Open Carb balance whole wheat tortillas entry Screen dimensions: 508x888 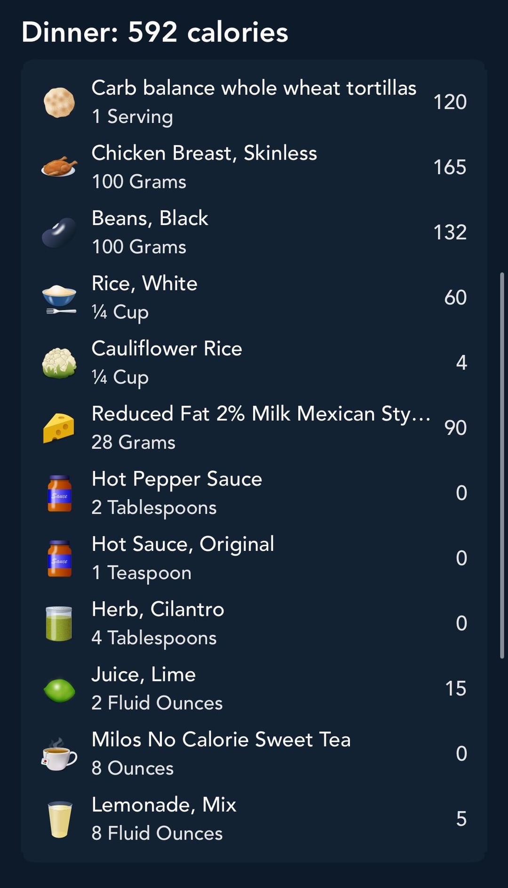[254, 102]
